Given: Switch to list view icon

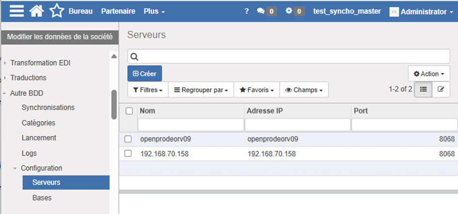Looking at the screenshot, I should click(x=423, y=89).
